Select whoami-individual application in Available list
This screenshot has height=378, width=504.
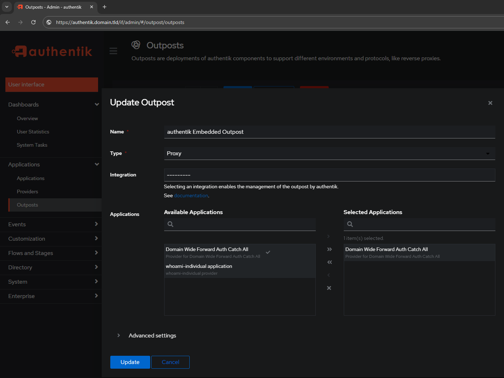pyautogui.click(x=240, y=269)
